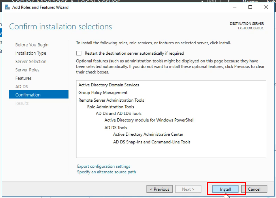
Task: Open the Server Roles step
Action: click(x=27, y=70)
